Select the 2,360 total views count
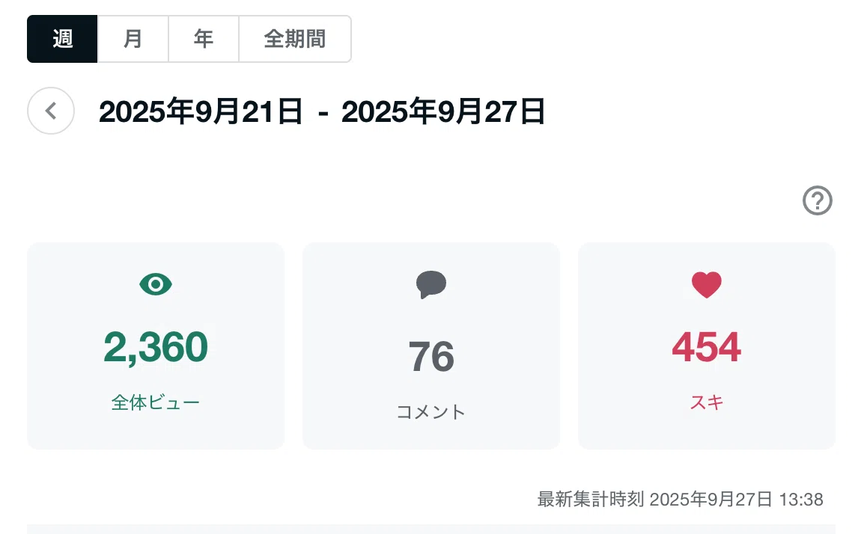This screenshot has height=534, width=864. pyautogui.click(x=156, y=347)
